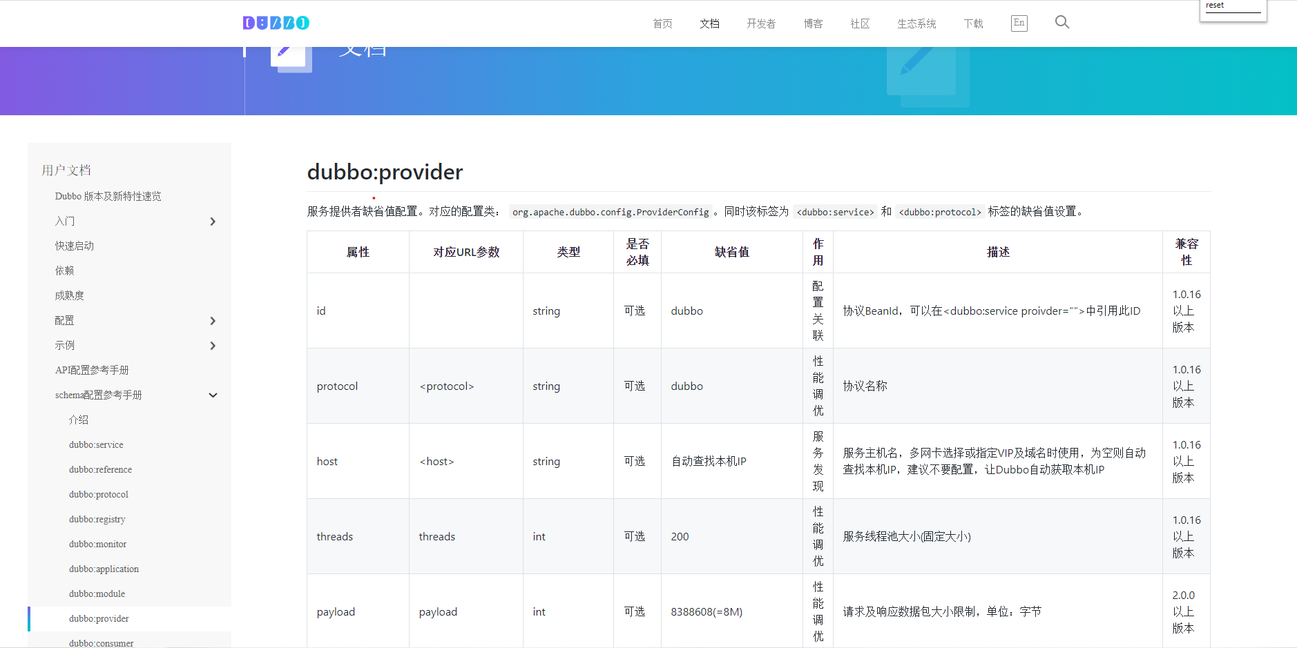
Task: Open API配置参考手册 in sidebar
Action: tap(92, 371)
